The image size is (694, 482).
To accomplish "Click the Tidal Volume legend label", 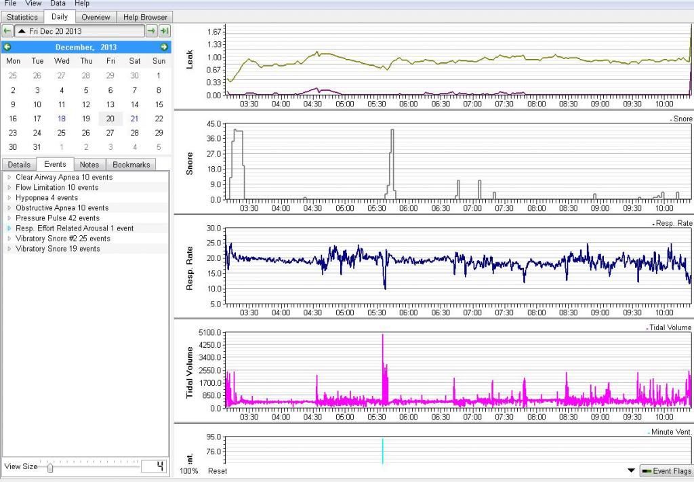I will [669, 327].
